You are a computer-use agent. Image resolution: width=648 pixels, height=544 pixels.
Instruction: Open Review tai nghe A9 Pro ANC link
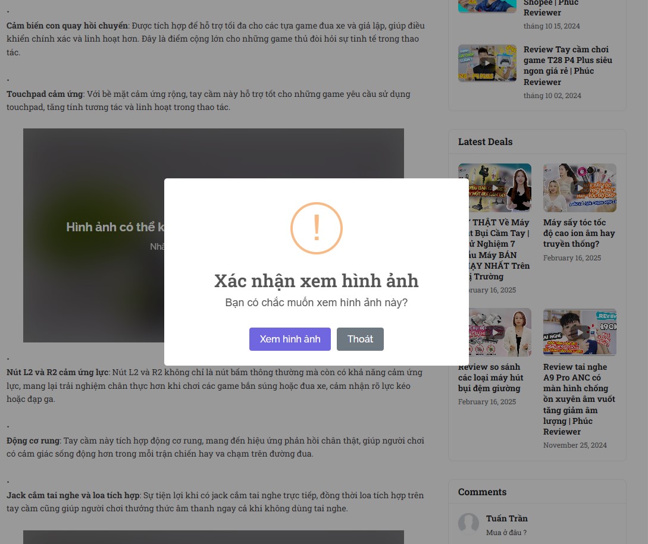tap(579, 399)
